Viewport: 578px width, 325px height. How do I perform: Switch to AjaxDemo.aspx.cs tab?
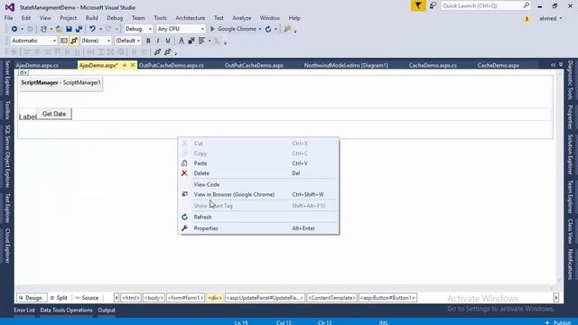tap(37, 65)
